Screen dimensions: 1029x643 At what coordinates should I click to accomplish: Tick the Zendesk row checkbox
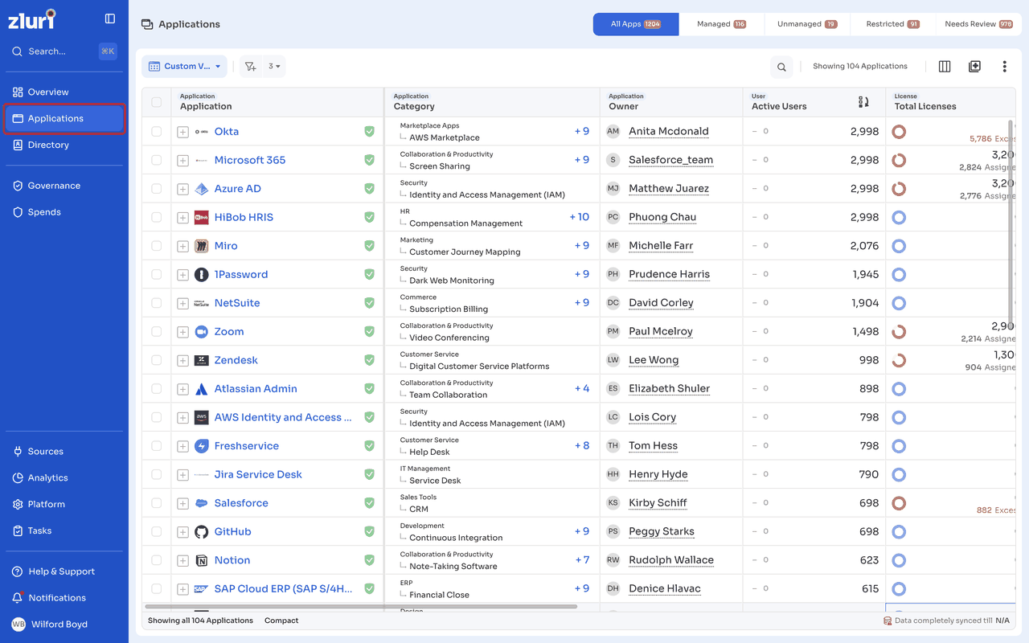[157, 360]
